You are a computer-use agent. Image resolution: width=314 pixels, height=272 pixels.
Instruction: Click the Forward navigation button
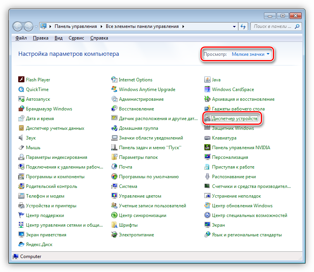point(28,26)
